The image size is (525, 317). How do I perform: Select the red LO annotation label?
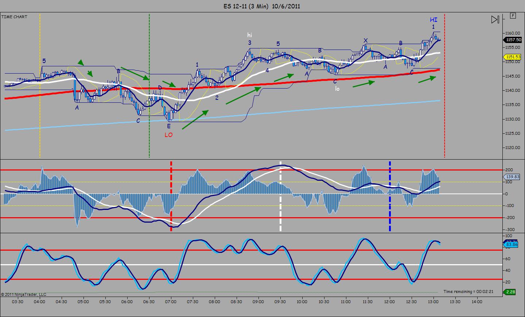(168, 135)
